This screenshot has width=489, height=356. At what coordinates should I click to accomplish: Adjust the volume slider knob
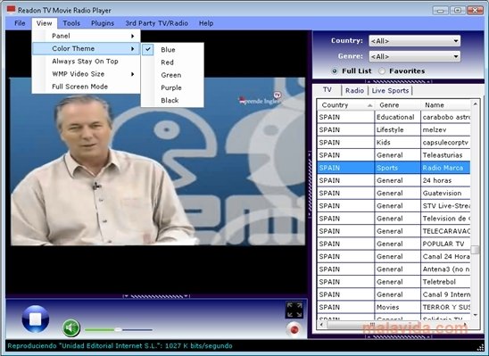click(118, 329)
